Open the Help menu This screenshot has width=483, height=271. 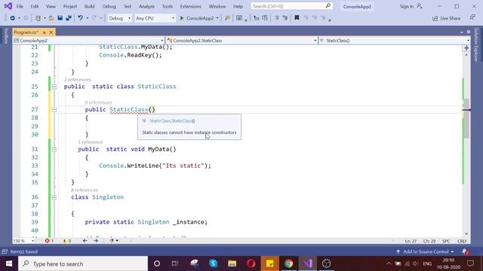coord(238,6)
